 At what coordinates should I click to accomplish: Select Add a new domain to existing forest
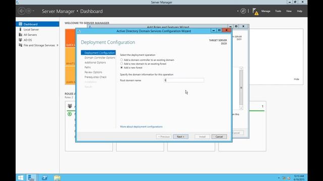(x=122, y=64)
